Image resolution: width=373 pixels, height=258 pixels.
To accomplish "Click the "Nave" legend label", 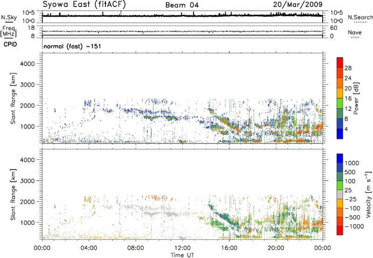I will pyautogui.click(x=355, y=32).
